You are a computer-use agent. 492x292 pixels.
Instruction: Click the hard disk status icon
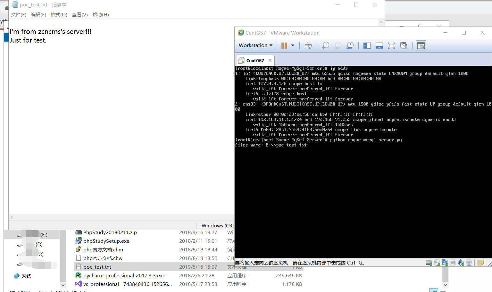[429, 263]
